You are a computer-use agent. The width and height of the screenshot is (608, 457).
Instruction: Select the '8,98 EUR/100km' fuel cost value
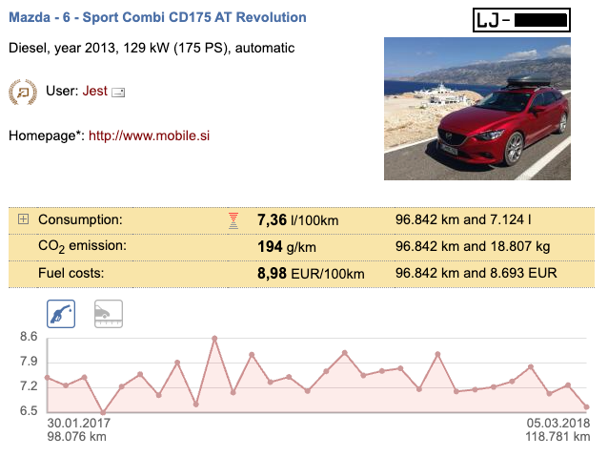311,274
